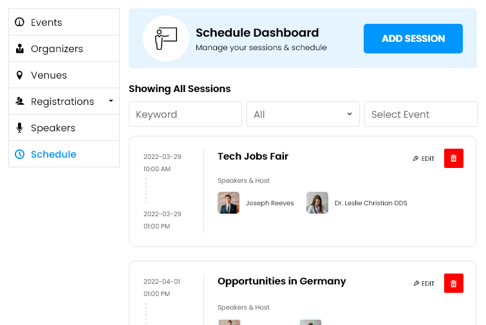This screenshot has height=325, width=486.
Task: Click EDIT text for Opportunities in Germany
Action: pos(427,283)
